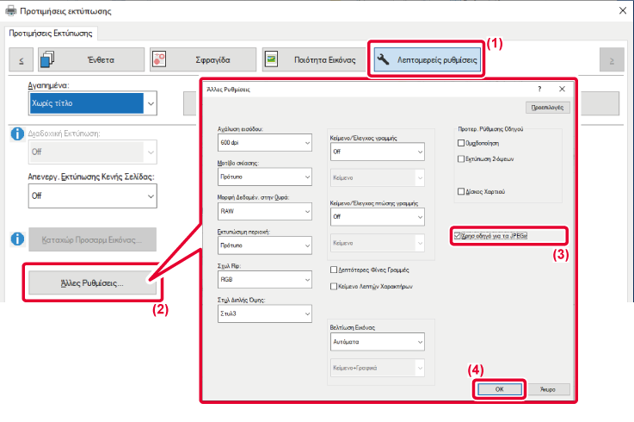Open the Σφραγίδα stamp tab
The width and height of the screenshot is (634, 422).
(201, 60)
